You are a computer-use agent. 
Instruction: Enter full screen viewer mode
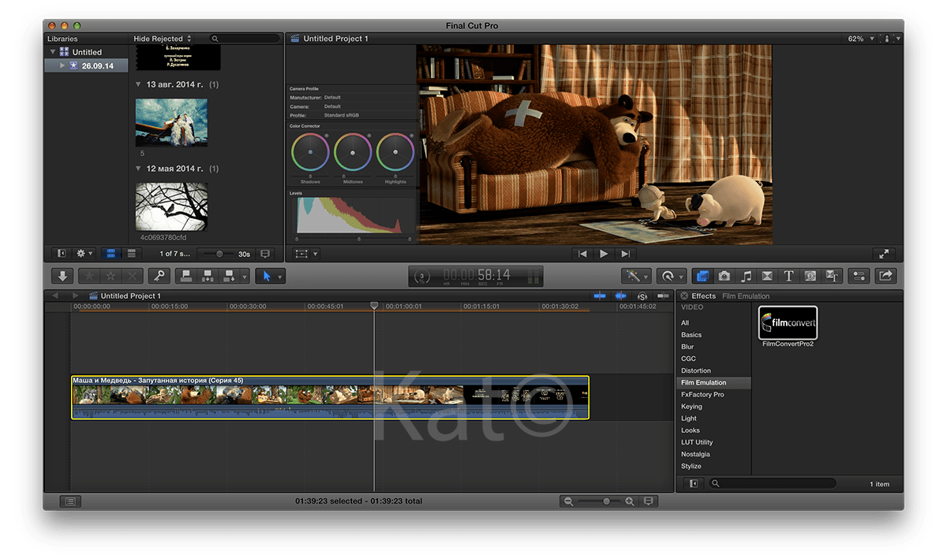[x=884, y=254]
